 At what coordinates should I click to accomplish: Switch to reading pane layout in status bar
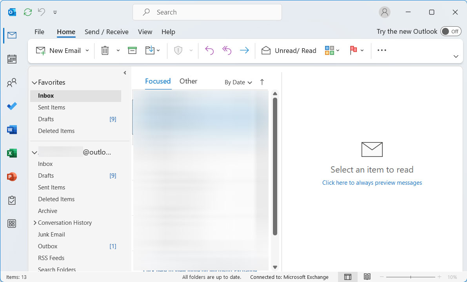pyautogui.click(x=347, y=277)
